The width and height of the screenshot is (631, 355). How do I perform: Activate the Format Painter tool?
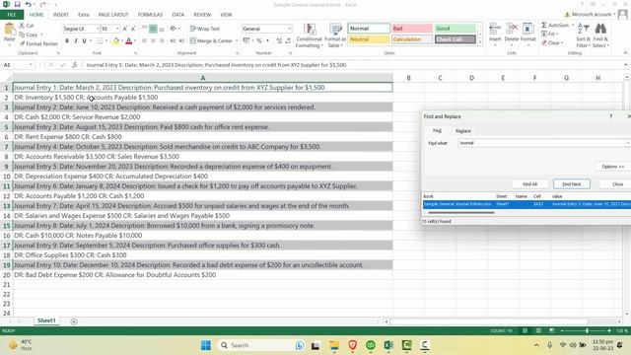tap(38, 43)
